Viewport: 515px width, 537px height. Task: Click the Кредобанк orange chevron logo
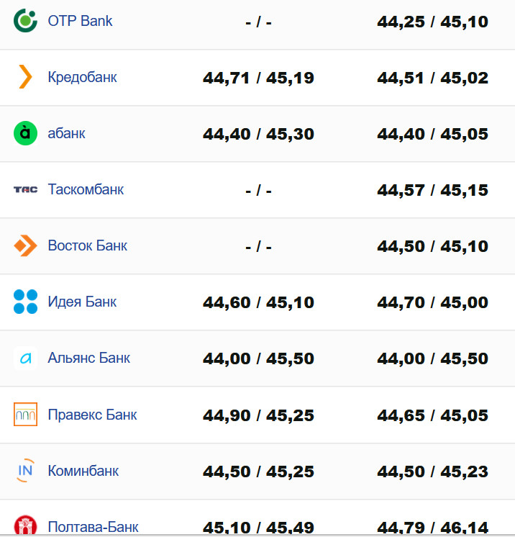tap(25, 77)
